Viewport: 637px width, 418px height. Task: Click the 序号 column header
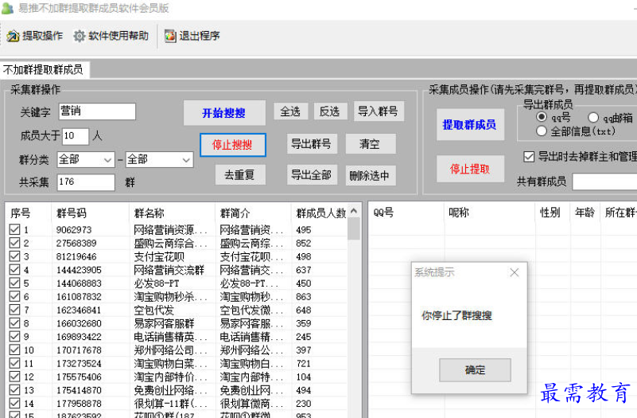coord(29,213)
